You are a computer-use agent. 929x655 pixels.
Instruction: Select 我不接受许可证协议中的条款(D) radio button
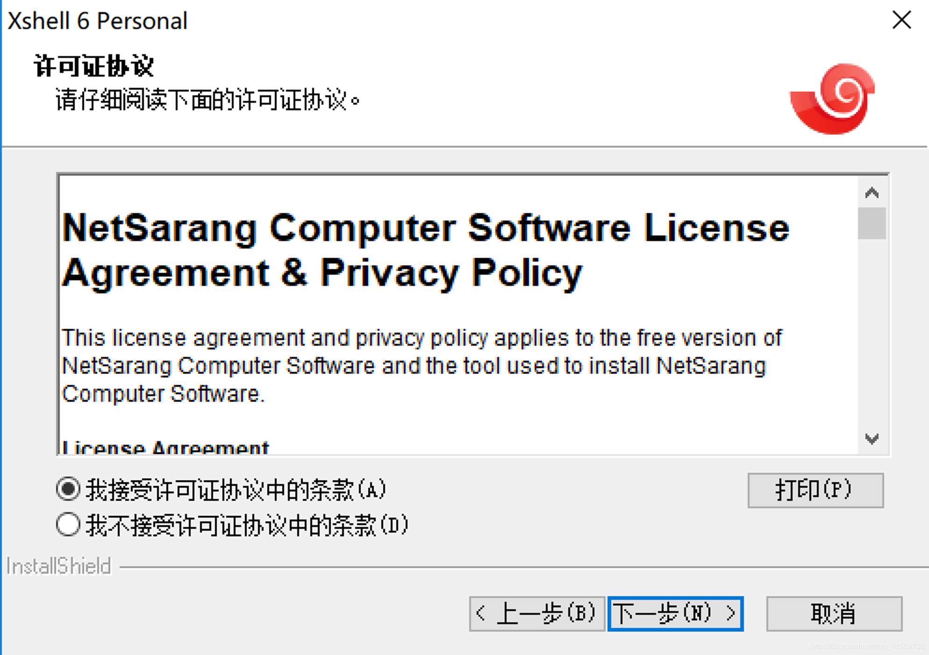click(68, 525)
